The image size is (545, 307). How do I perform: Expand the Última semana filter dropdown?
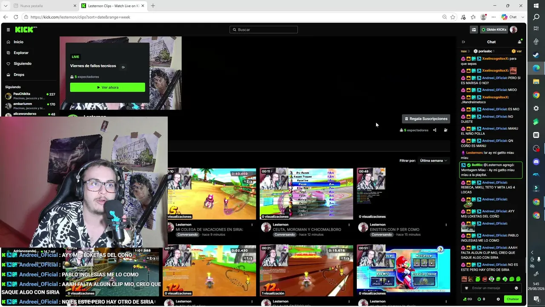coord(433,161)
